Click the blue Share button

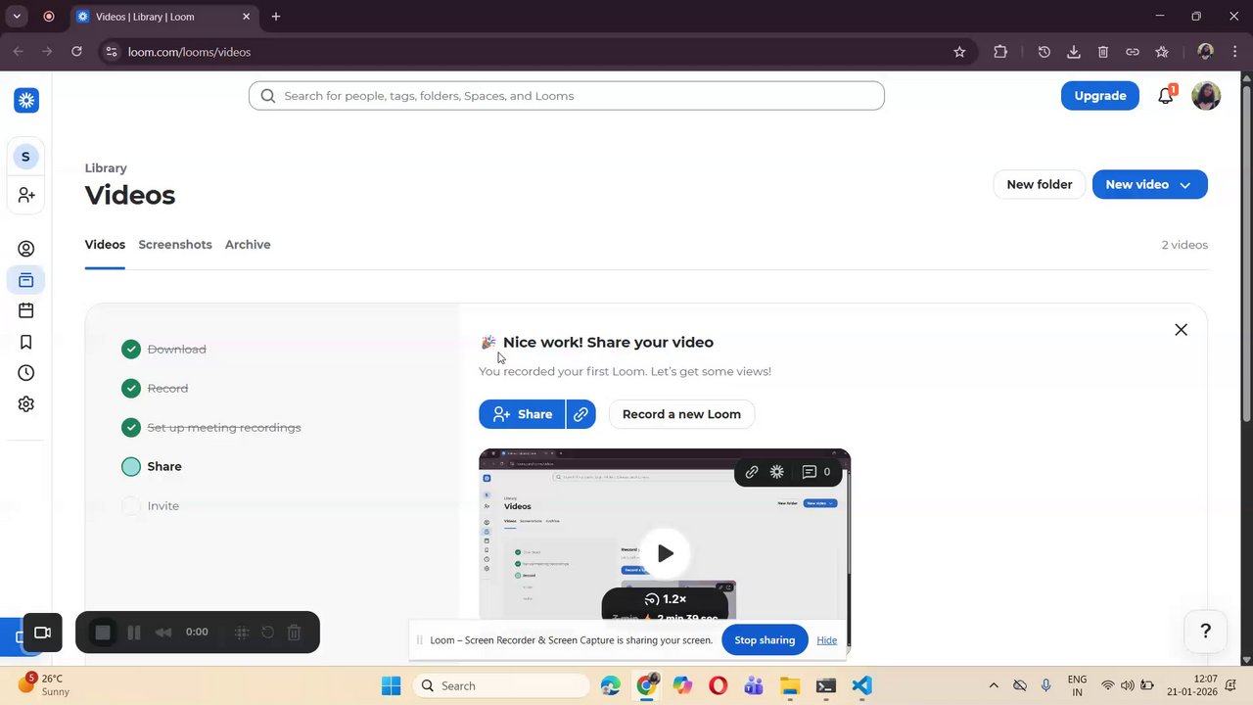tap(522, 414)
